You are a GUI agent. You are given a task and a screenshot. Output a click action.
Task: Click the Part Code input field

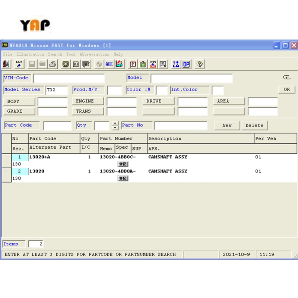coord(57,126)
